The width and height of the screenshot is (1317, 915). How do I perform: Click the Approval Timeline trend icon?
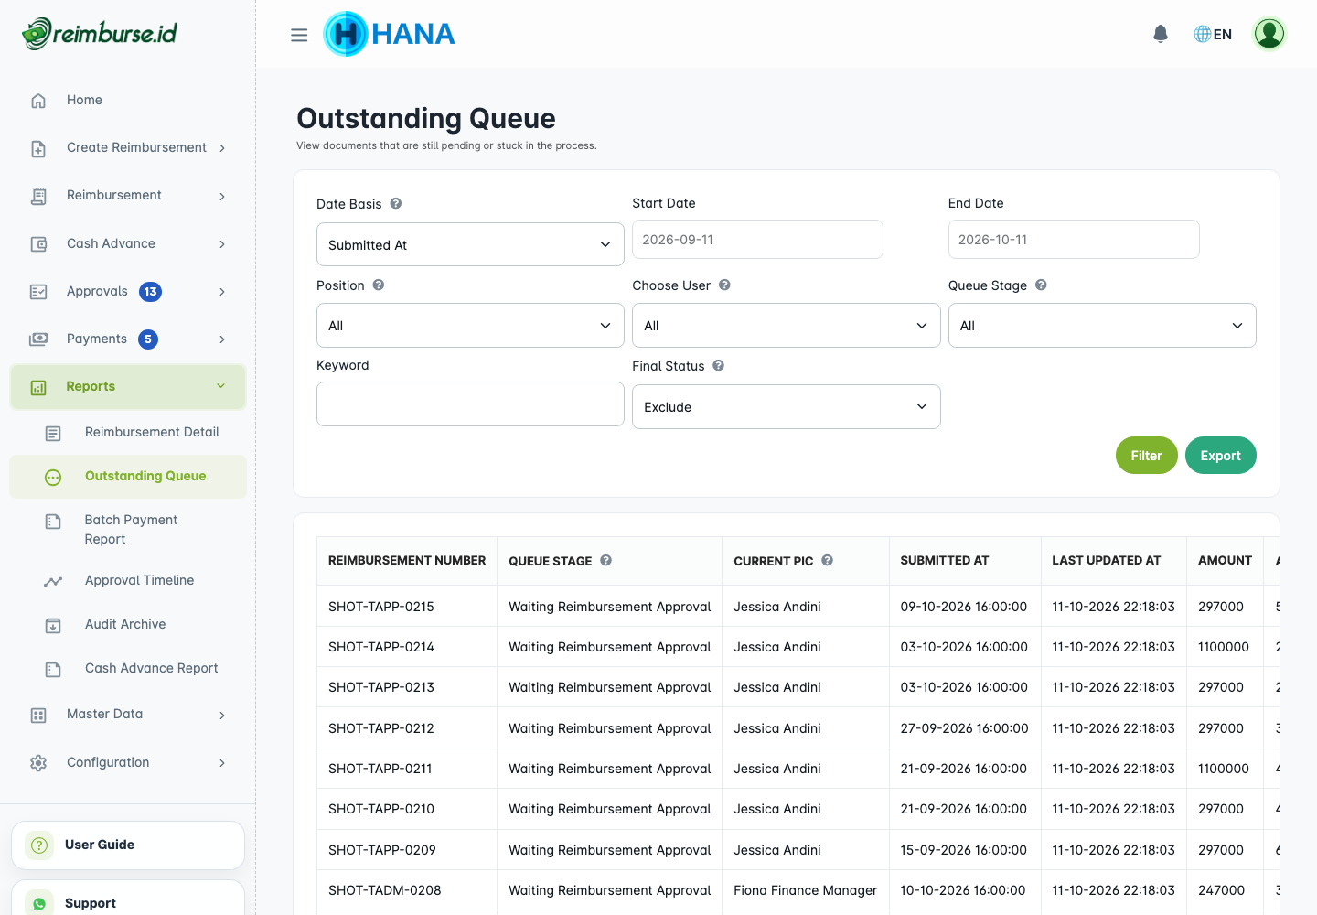click(x=53, y=581)
